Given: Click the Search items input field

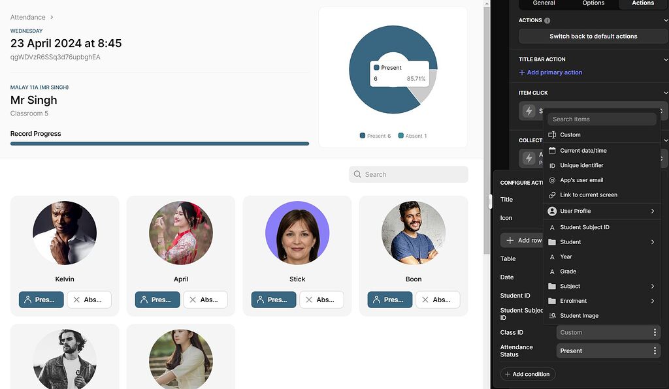Looking at the screenshot, I should tap(601, 119).
